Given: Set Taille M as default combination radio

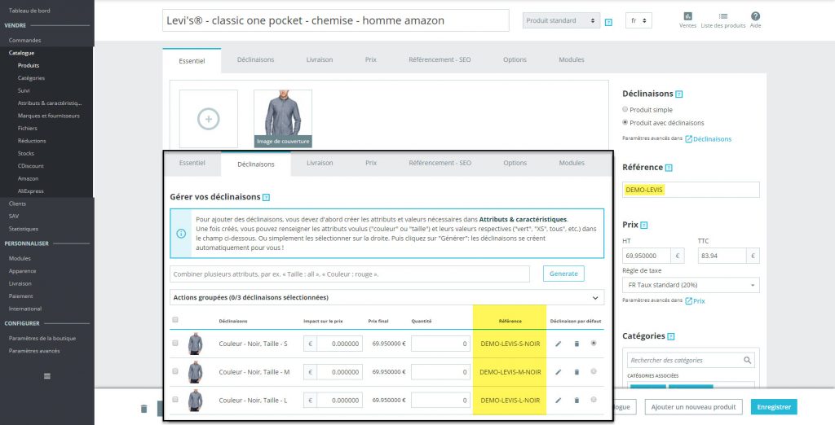Looking at the screenshot, I should pos(594,371).
